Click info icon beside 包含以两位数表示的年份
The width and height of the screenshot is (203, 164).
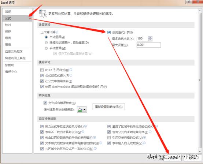click(x=95, y=137)
